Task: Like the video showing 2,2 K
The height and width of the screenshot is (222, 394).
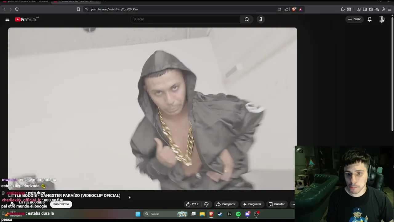Action: tap(192, 204)
